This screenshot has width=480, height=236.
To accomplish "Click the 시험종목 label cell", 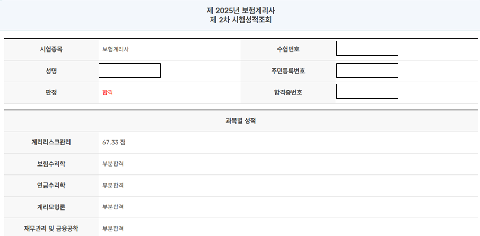I will (x=51, y=49).
